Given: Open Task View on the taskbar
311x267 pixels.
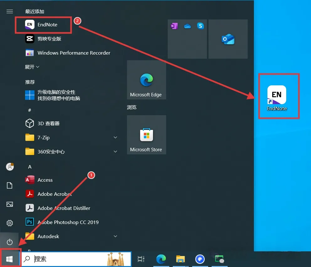Looking at the screenshot, I should (141, 259).
